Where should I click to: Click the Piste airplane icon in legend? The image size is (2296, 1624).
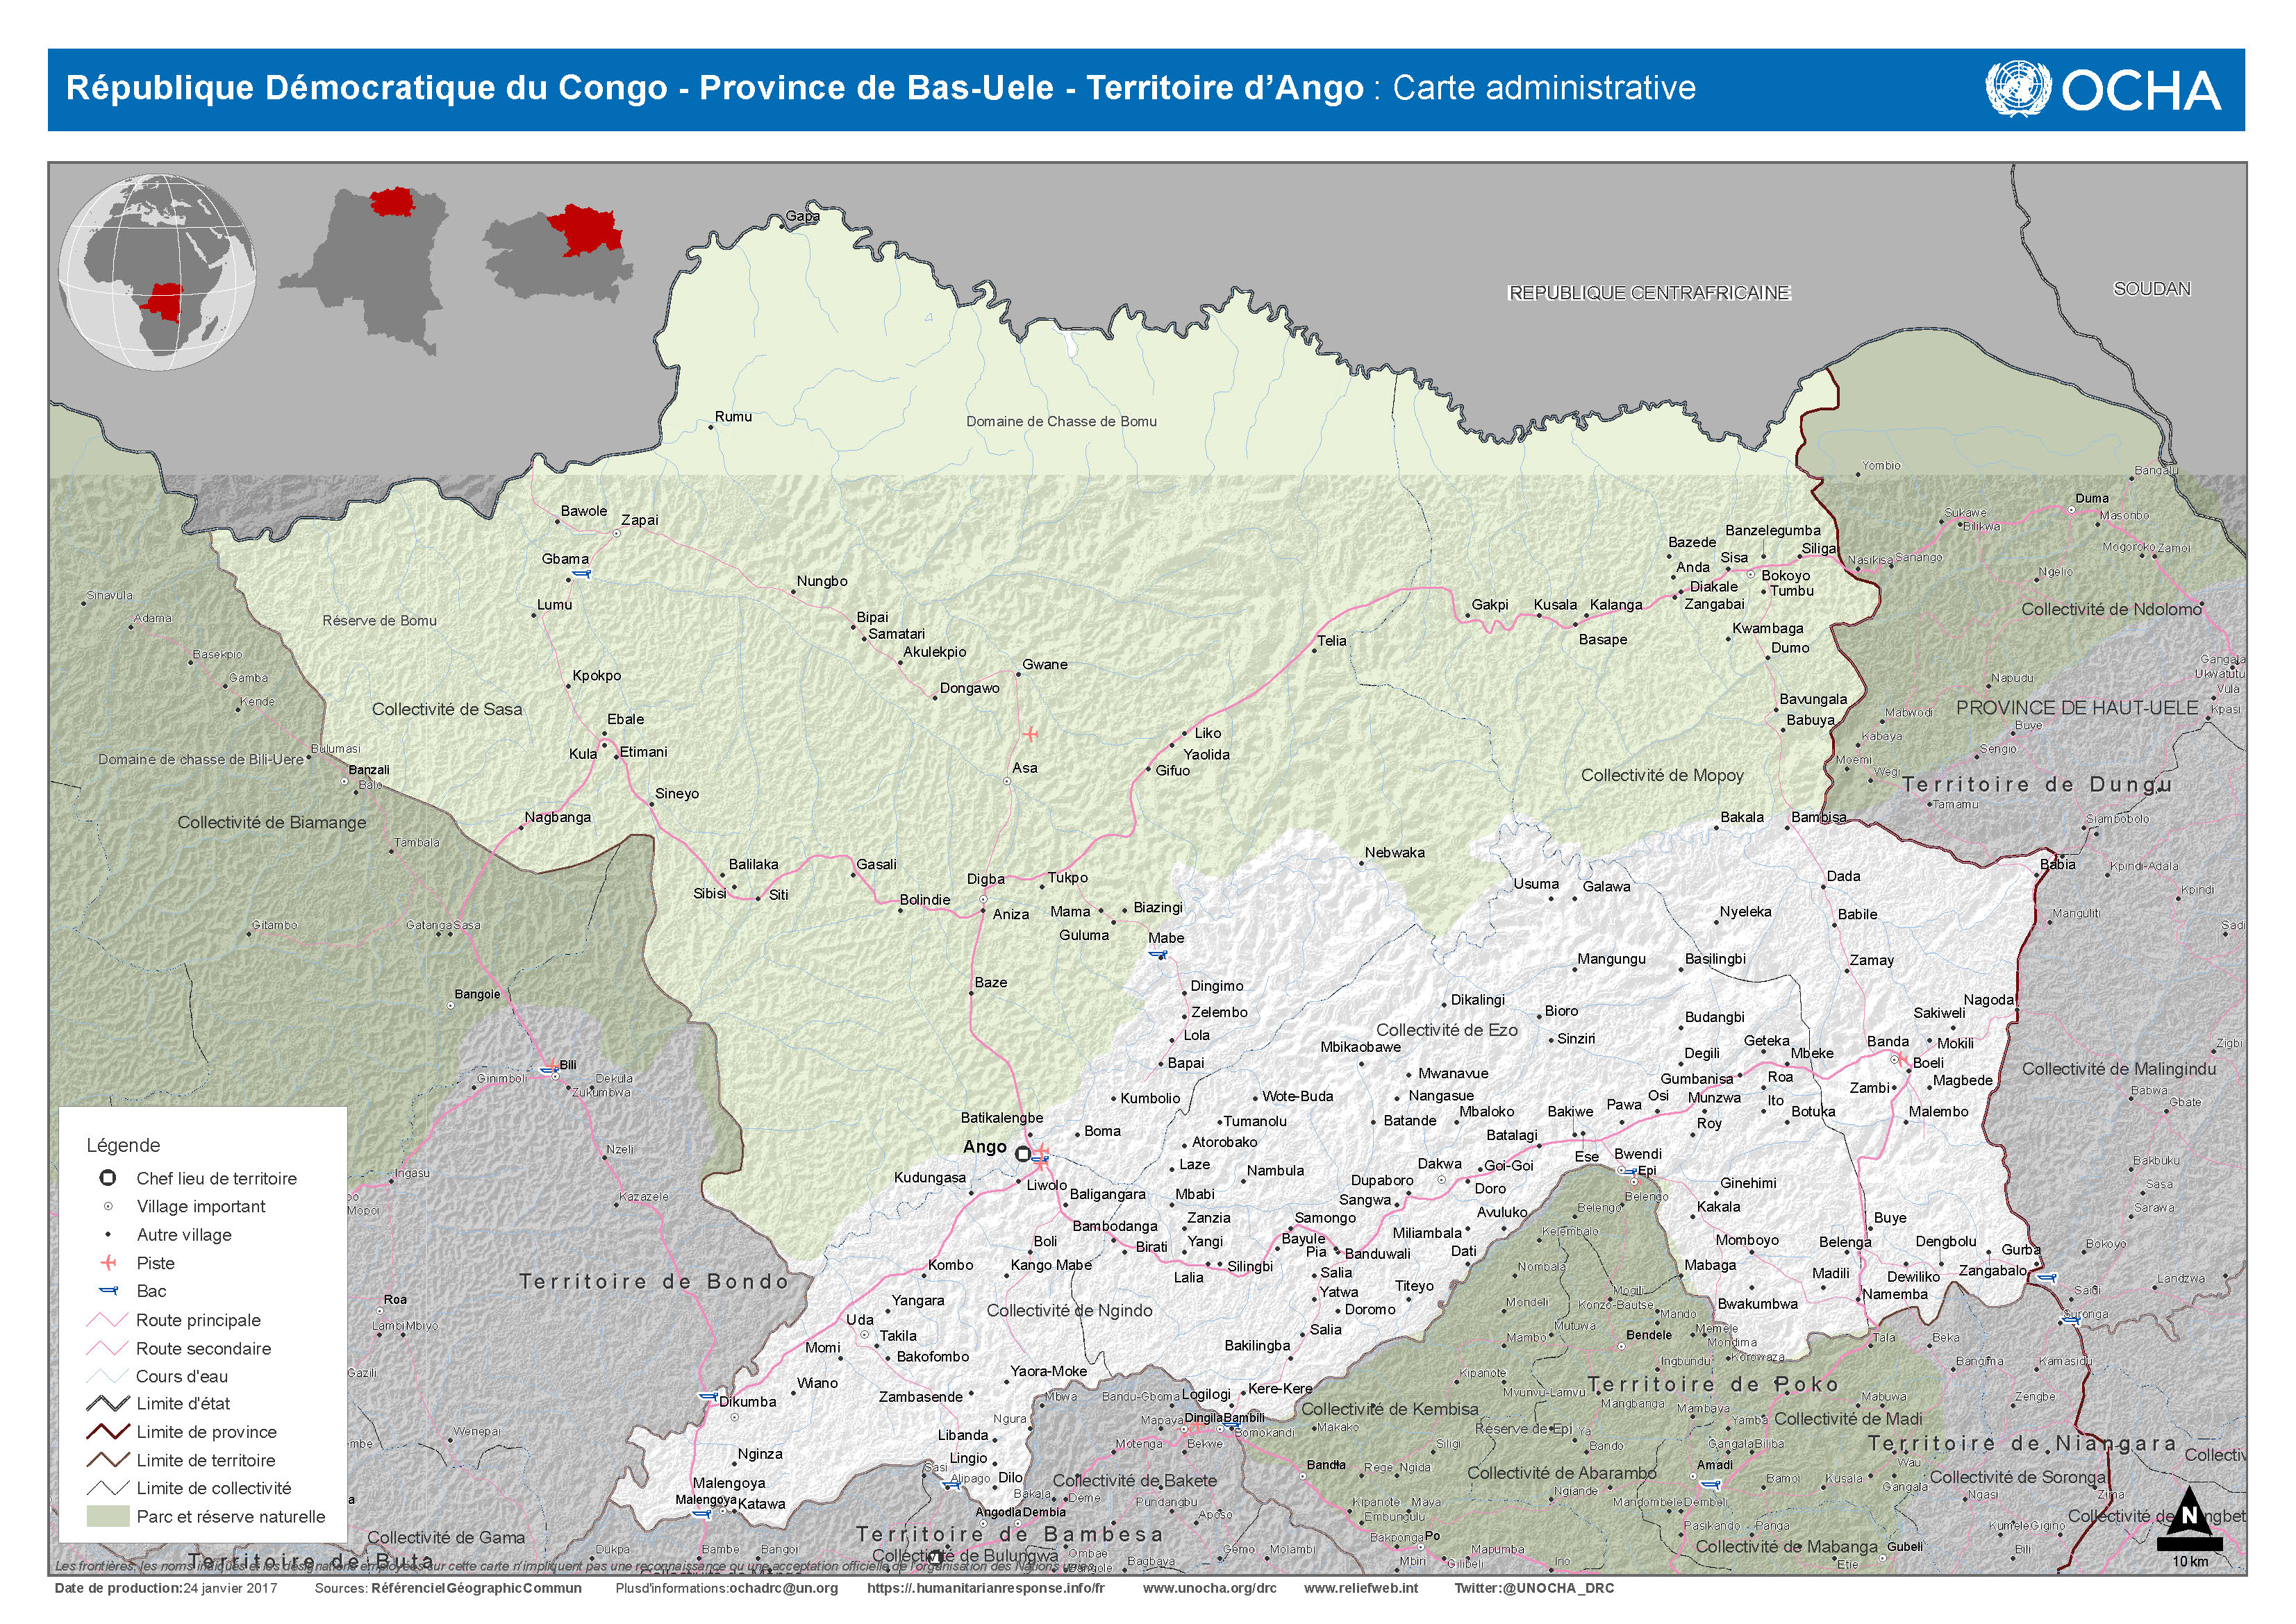(109, 1263)
